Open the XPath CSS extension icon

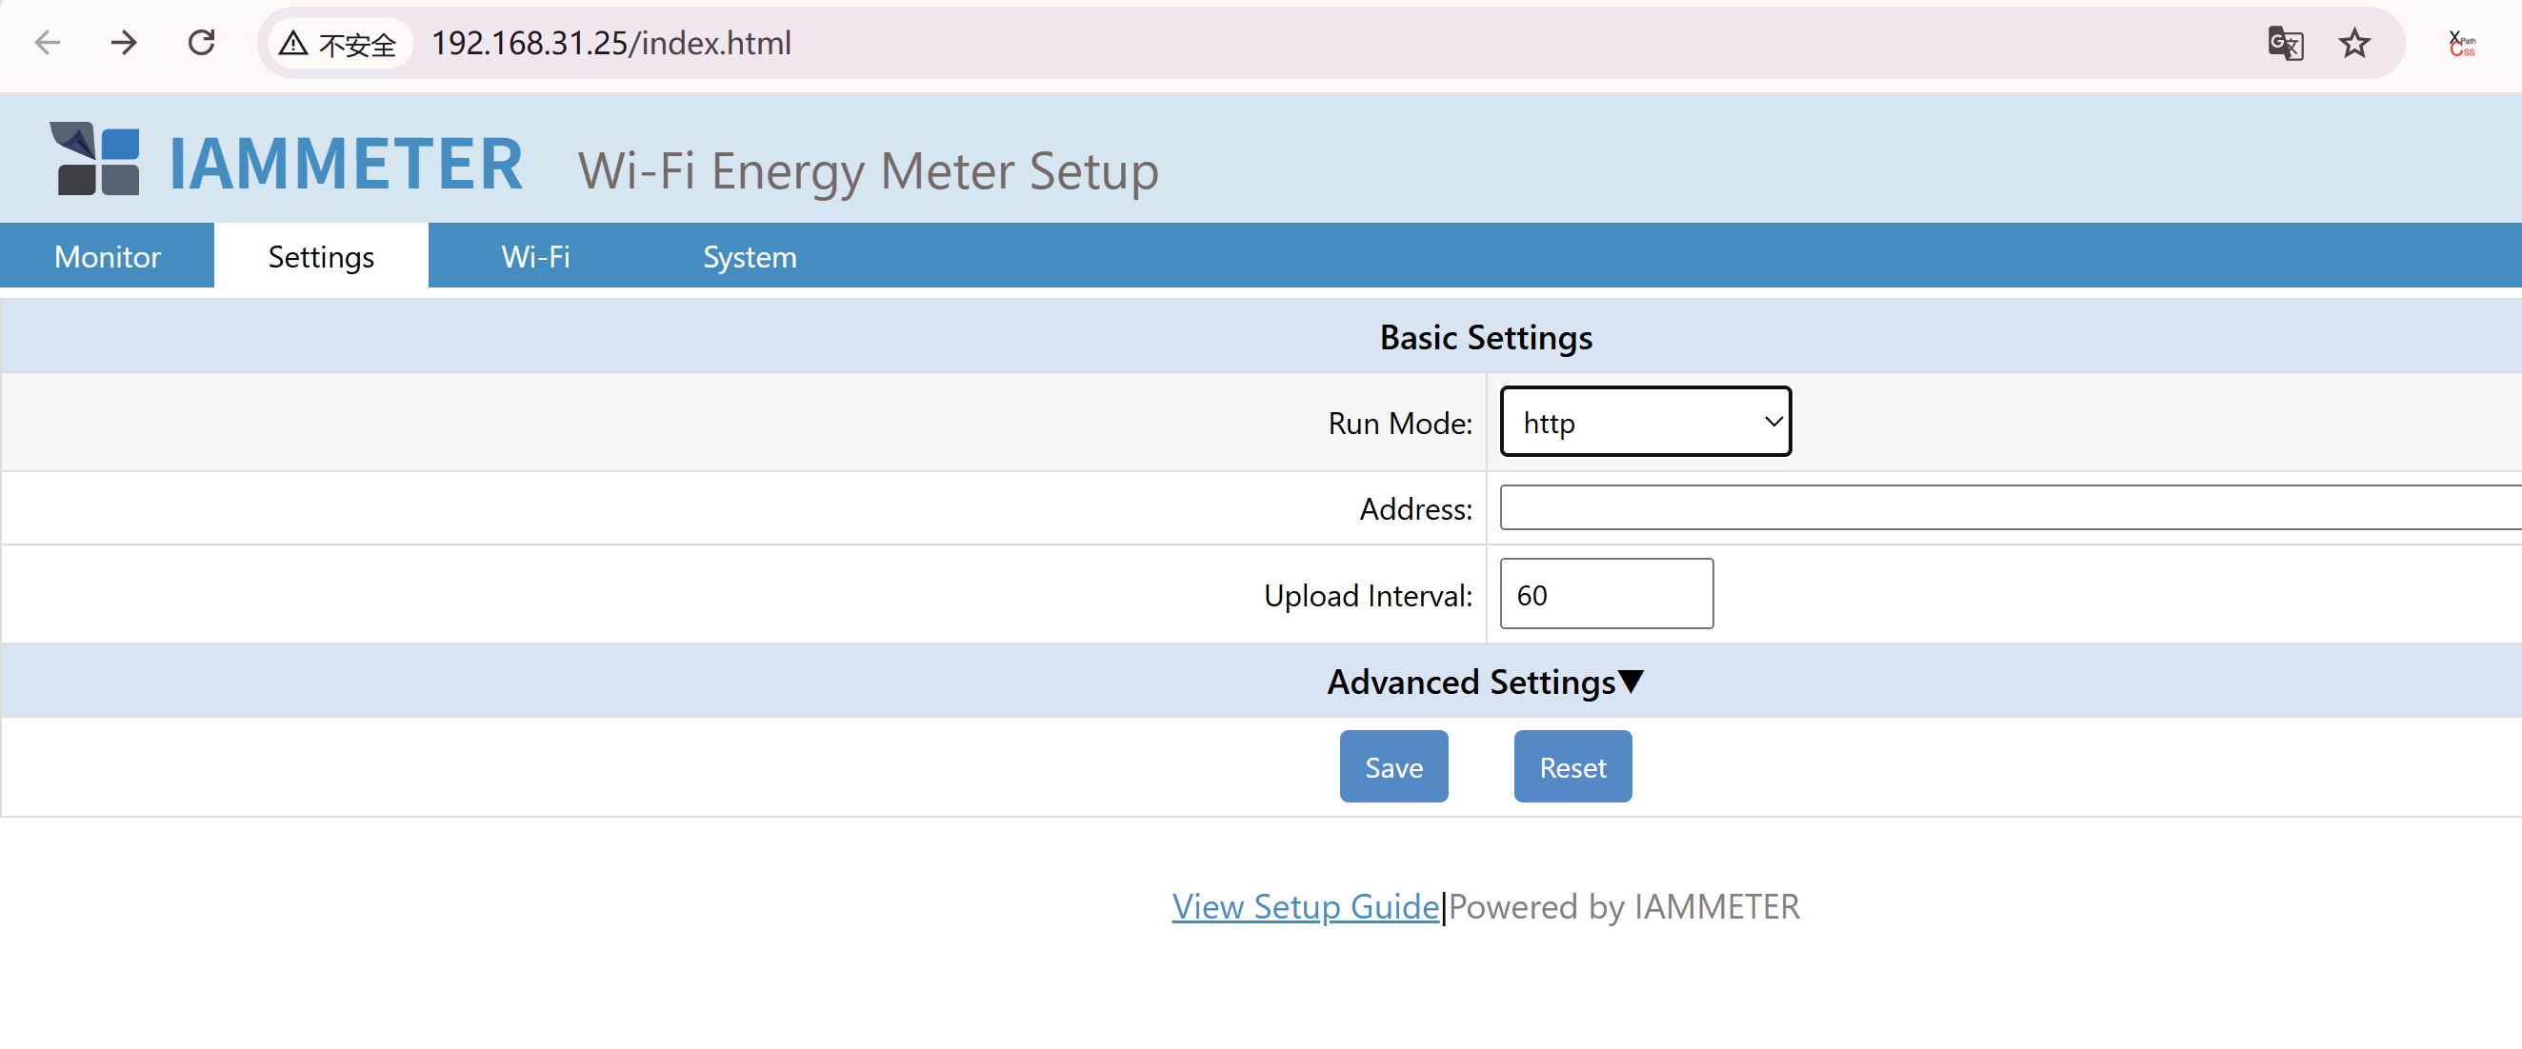coord(2461,43)
